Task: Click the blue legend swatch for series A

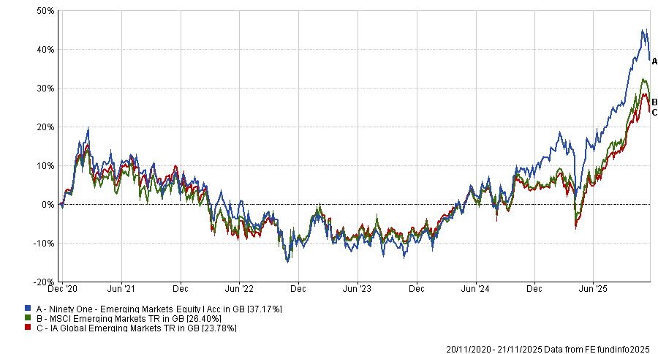Action: pyautogui.click(x=28, y=309)
